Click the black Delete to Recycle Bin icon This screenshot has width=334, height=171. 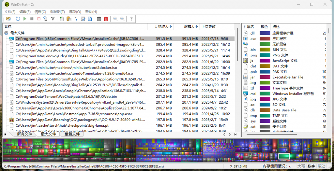point(99,19)
